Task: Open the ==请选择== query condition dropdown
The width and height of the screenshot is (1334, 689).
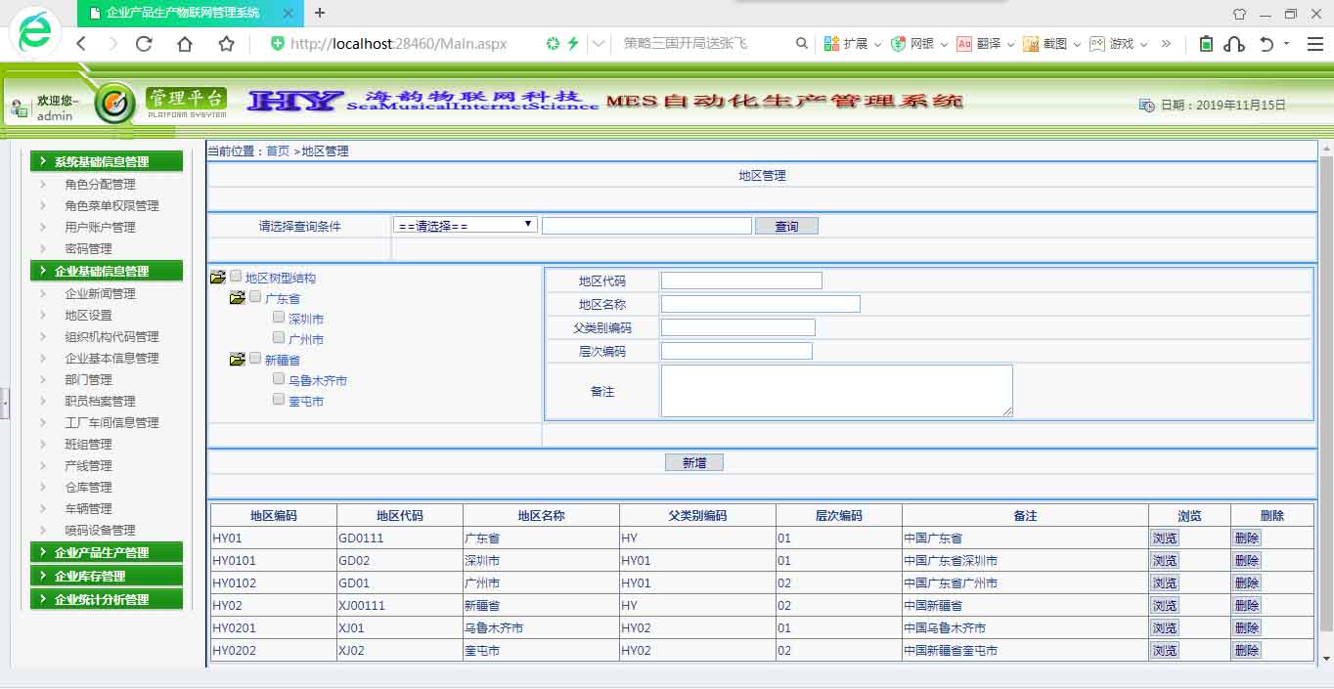Action: point(466,225)
